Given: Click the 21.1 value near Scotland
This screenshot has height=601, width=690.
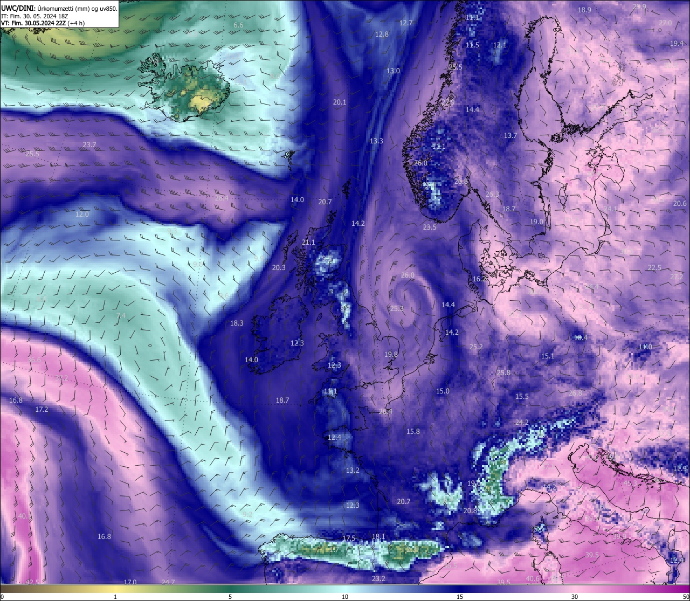Looking at the screenshot, I should (308, 243).
